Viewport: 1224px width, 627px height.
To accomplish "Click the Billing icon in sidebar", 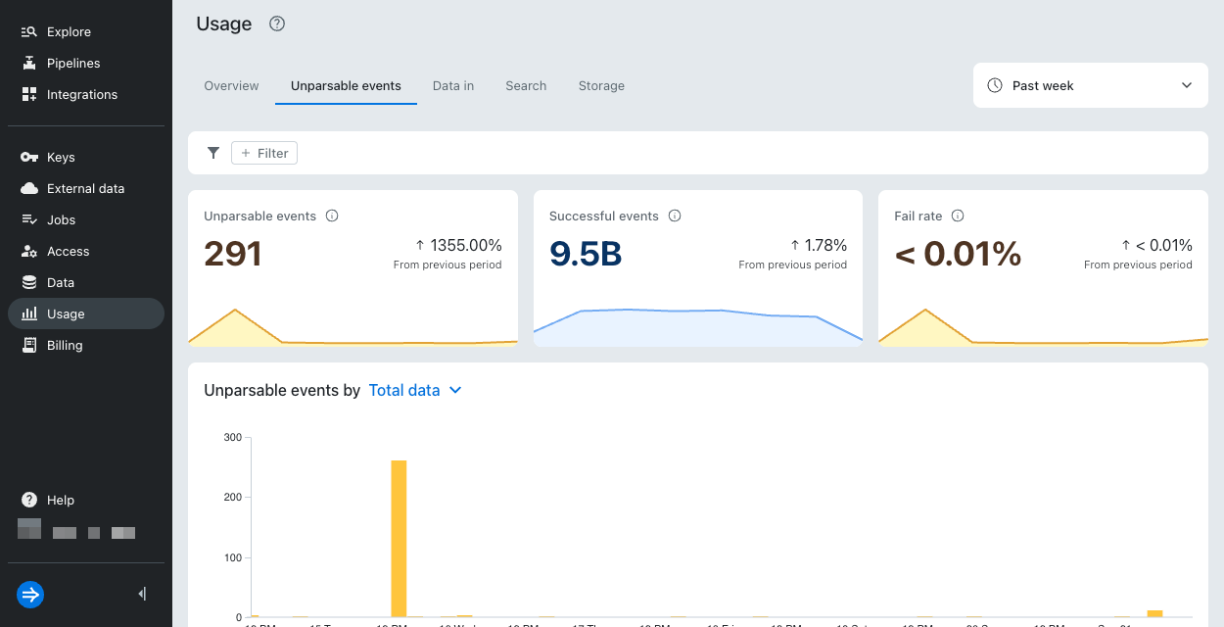I will pos(29,346).
